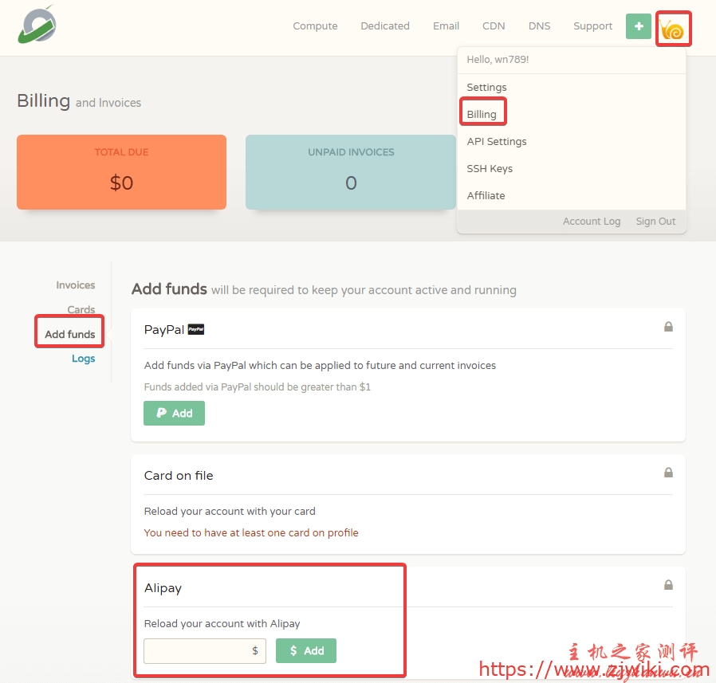Click Sign Out in the dropdown footer
Viewport: 716px width, 683px height.
[x=655, y=222]
